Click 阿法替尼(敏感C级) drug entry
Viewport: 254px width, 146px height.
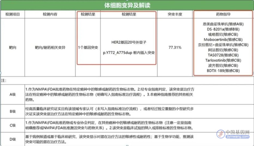click(223, 50)
